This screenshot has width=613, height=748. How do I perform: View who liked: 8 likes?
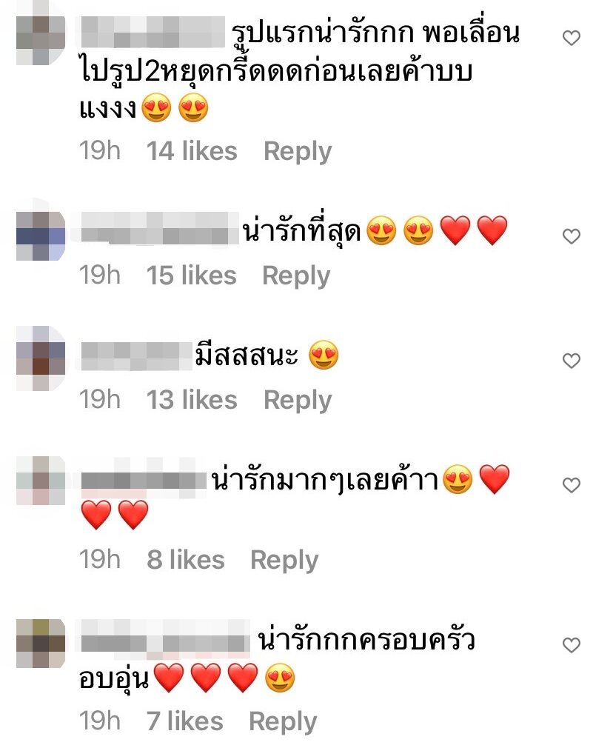pyautogui.click(x=186, y=560)
